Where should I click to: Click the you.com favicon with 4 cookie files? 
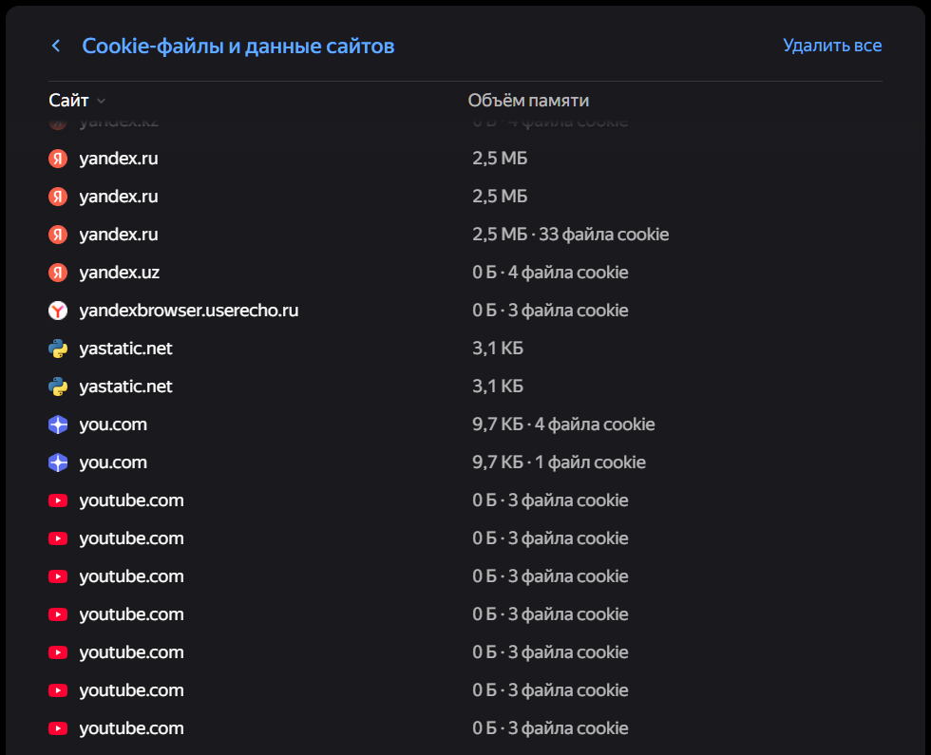pyautogui.click(x=58, y=425)
